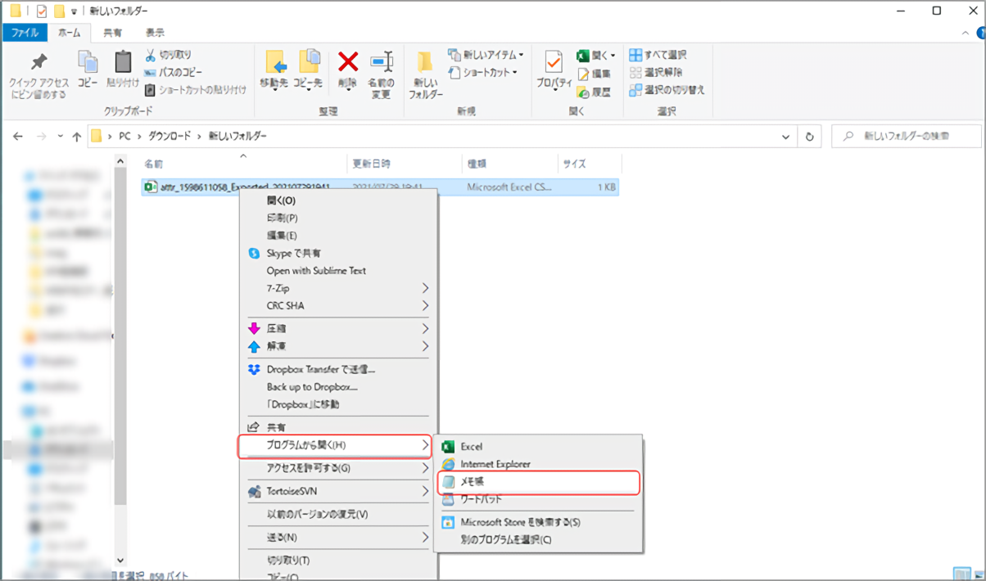Image resolution: width=986 pixels, height=581 pixels.
Task: Click PC in the address path
Action: click(125, 136)
